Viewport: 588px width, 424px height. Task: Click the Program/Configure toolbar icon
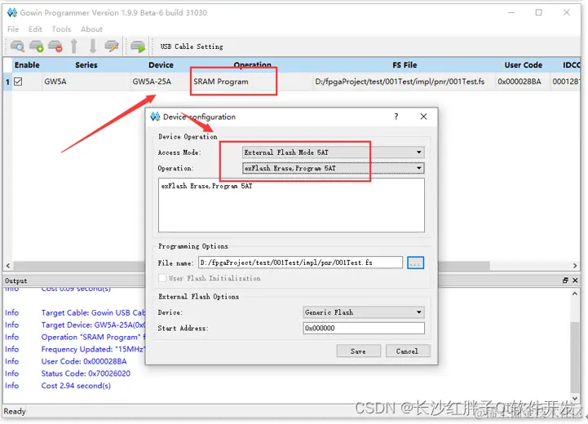[x=138, y=46]
